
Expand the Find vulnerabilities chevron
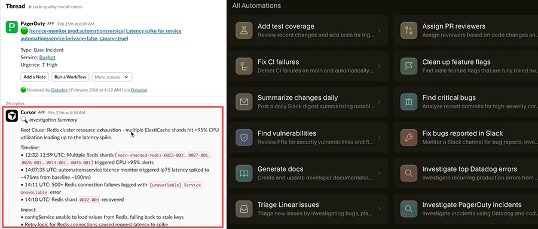point(379,138)
